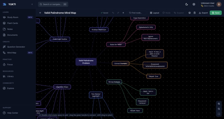
Task: Open the Layout options
Action: click(x=155, y=13)
